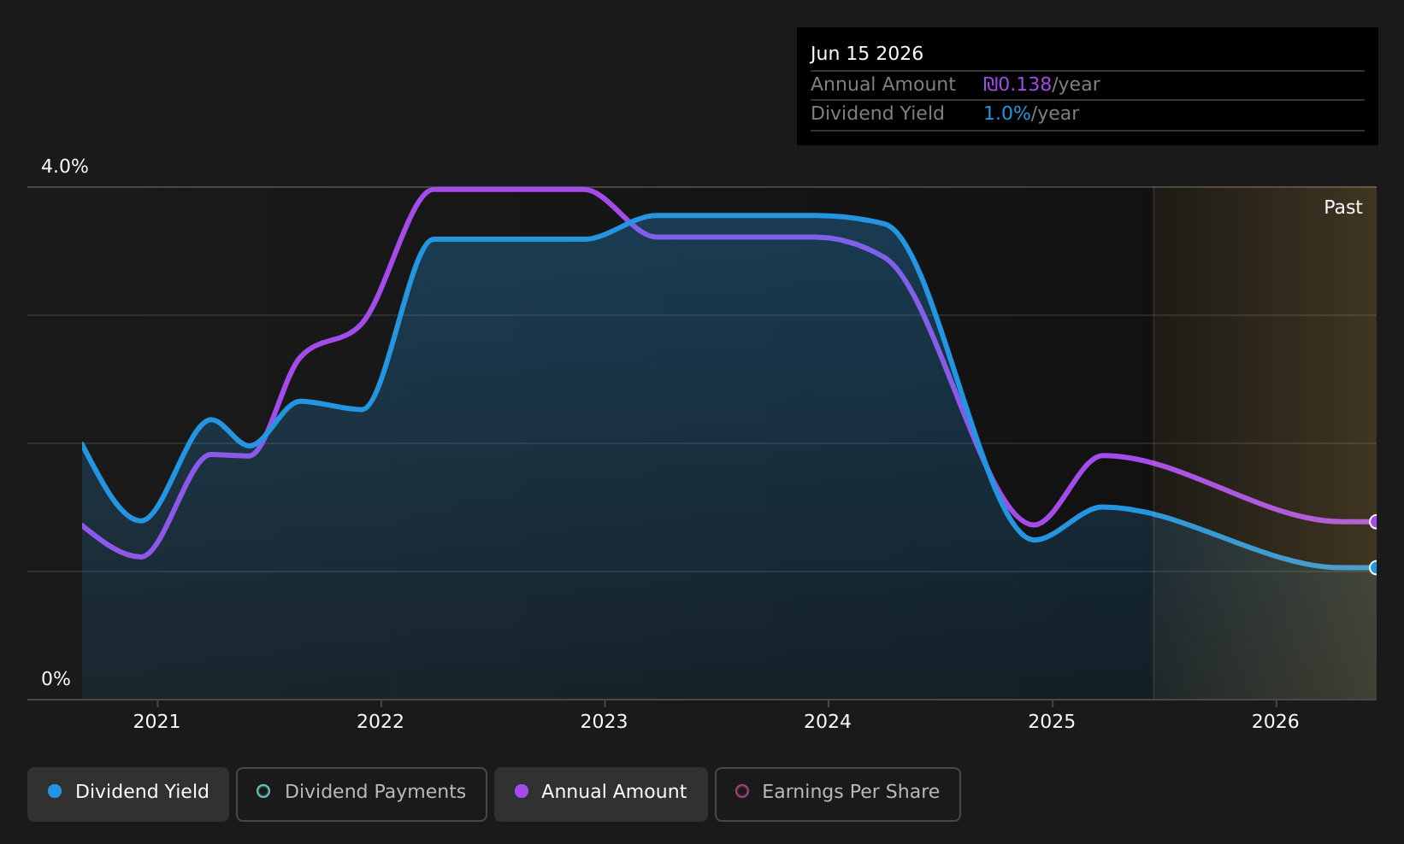Toggle the Dividend Yield series
The image size is (1404, 844).
coord(128,794)
